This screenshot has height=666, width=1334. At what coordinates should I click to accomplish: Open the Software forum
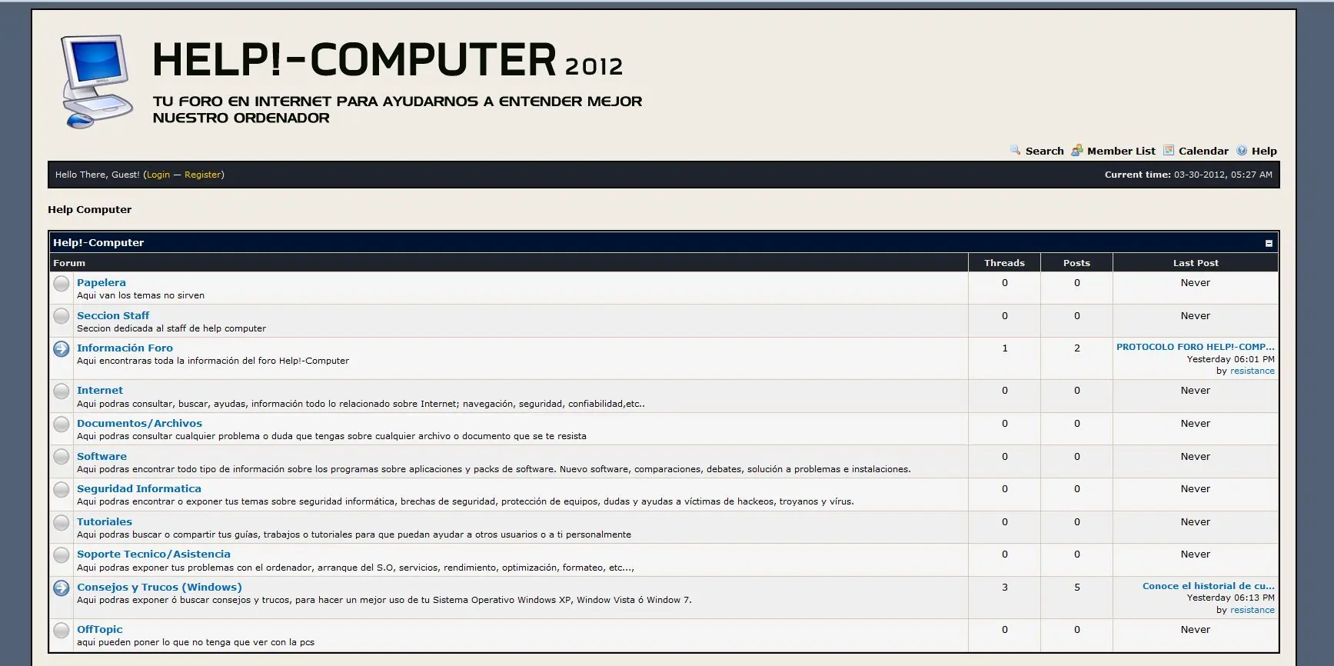click(101, 456)
